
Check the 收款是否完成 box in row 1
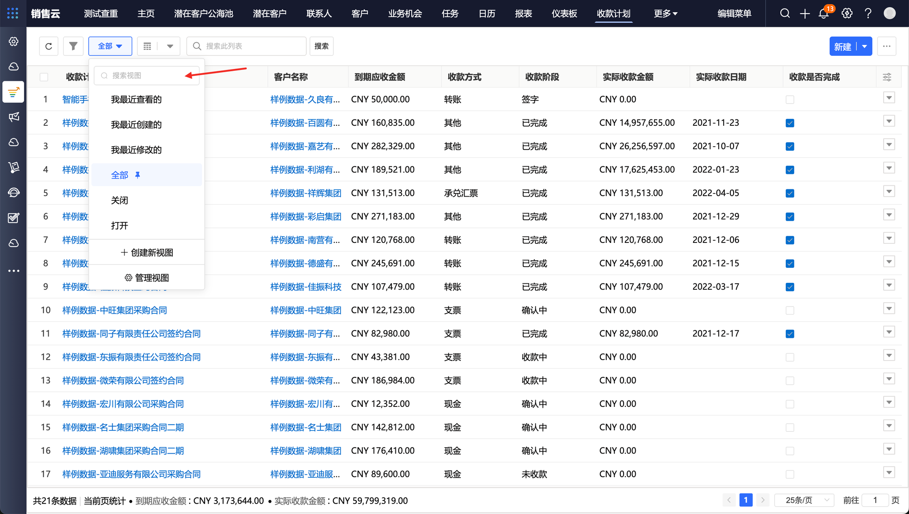[790, 99]
